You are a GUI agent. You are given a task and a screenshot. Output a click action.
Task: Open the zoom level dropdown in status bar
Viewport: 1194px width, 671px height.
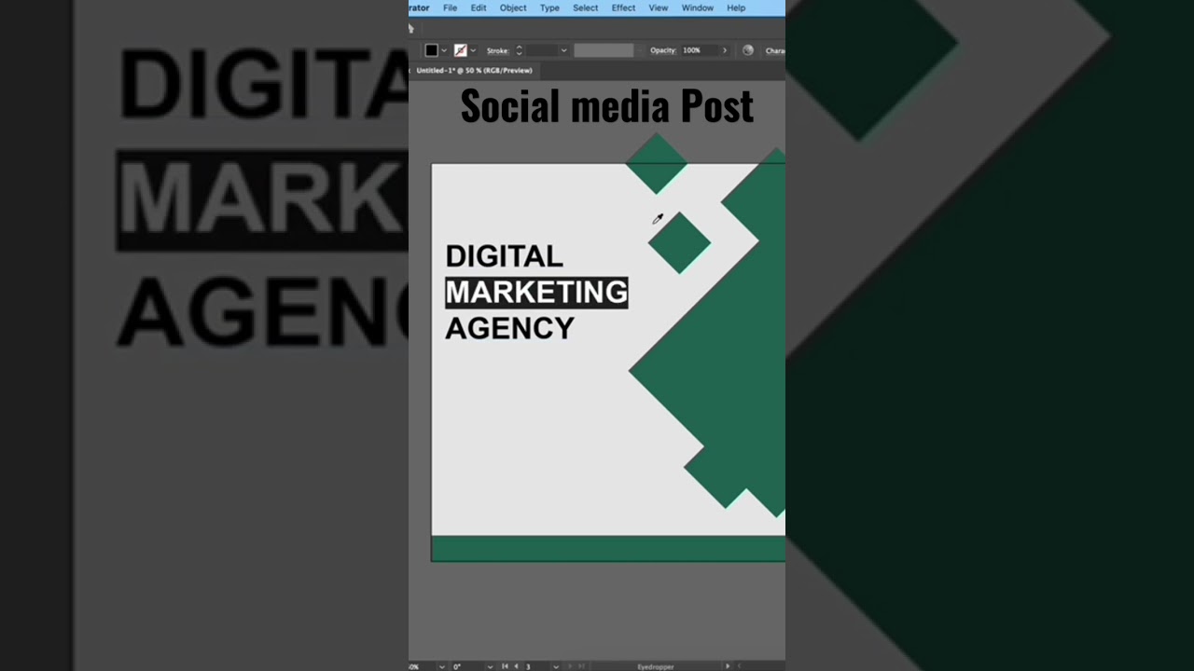click(x=441, y=666)
